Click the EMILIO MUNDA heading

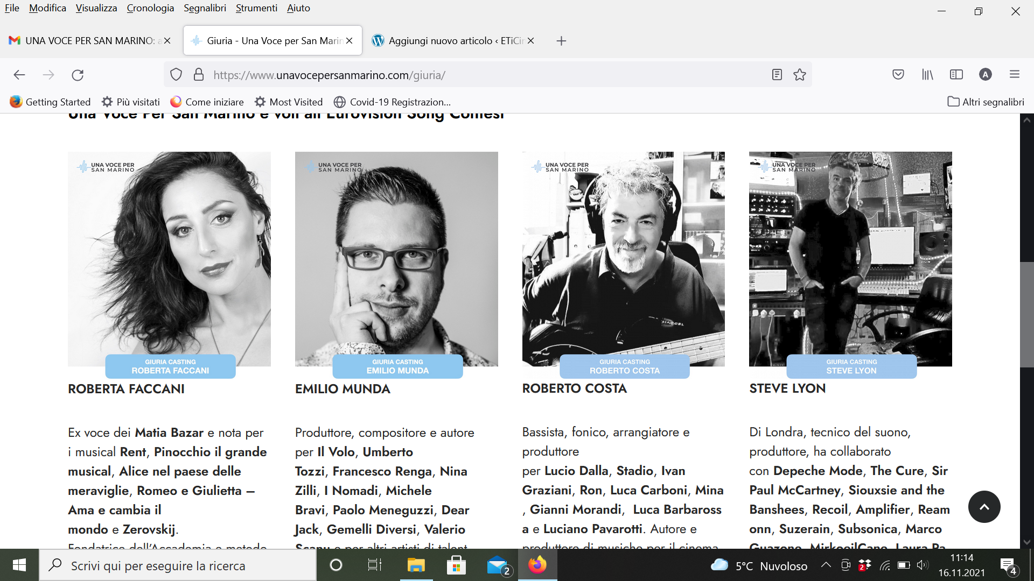[x=343, y=389]
